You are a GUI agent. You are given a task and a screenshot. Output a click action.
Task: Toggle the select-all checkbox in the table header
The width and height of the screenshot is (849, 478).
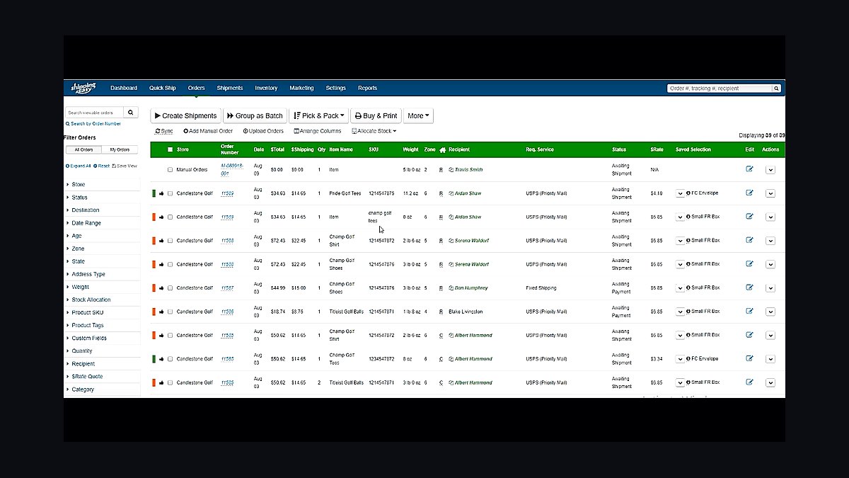[x=170, y=149]
